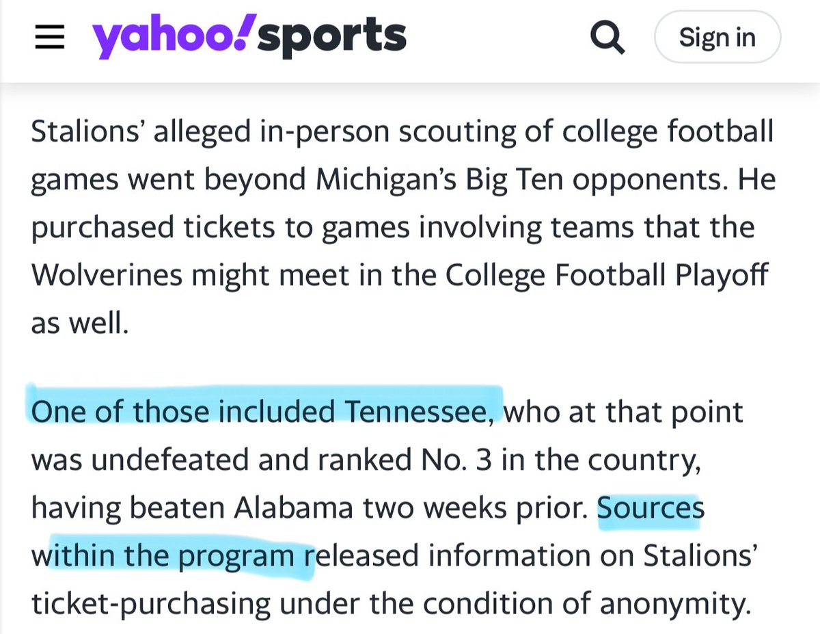This screenshot has width=820, height=634.
Task: Click the word "Stalions'" starting the first paragraph
Action: 89,131
